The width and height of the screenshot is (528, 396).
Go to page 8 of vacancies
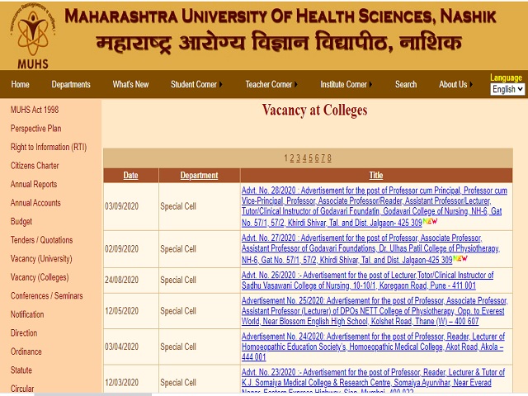(329, 158)
